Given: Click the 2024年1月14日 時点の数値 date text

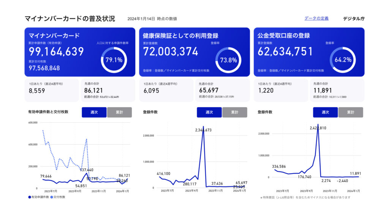Looking at the screenshot, I should [152, 19].
